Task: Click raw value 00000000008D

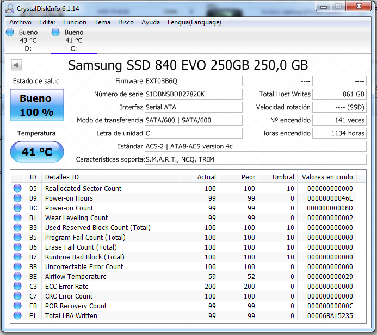Action: click(x=330, y=208)
